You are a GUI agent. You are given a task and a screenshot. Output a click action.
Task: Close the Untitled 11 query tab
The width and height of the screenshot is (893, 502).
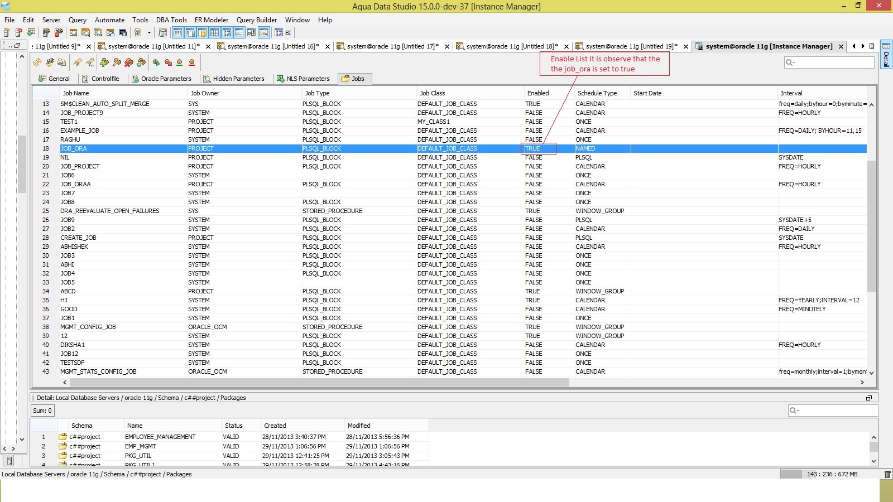208,47
